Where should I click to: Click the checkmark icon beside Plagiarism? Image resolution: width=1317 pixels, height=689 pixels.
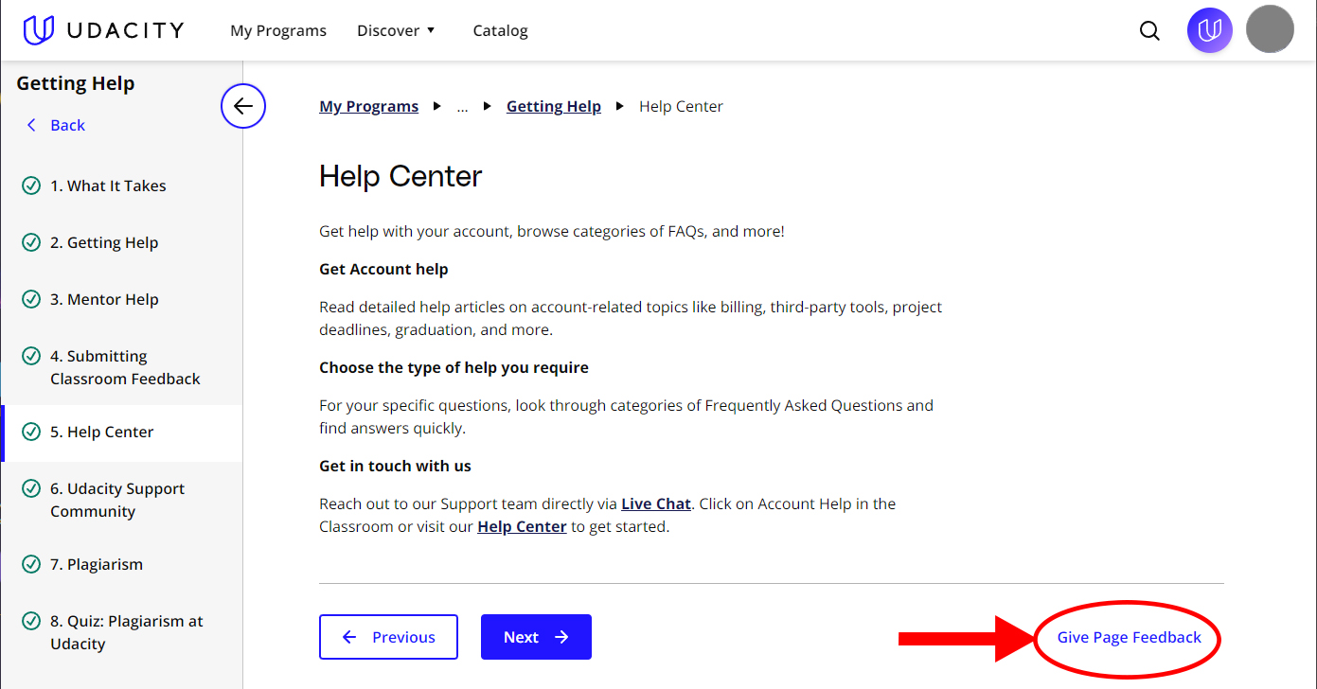[x=31, y=564]
